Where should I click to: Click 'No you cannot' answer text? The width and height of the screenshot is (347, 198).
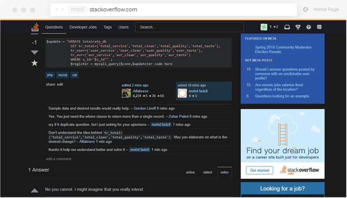(x=95, y=190)
